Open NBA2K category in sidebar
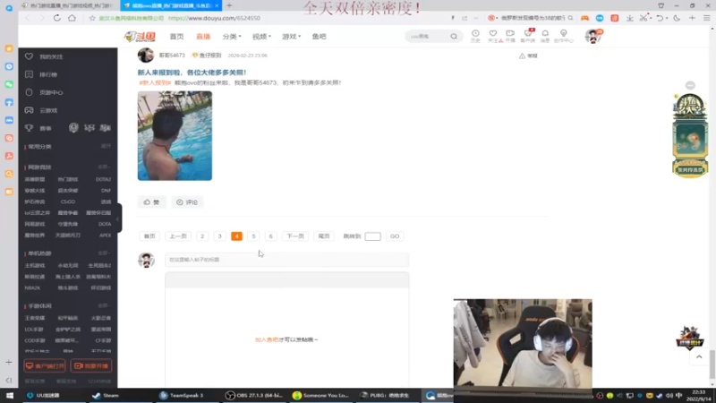 coord(32,287)
